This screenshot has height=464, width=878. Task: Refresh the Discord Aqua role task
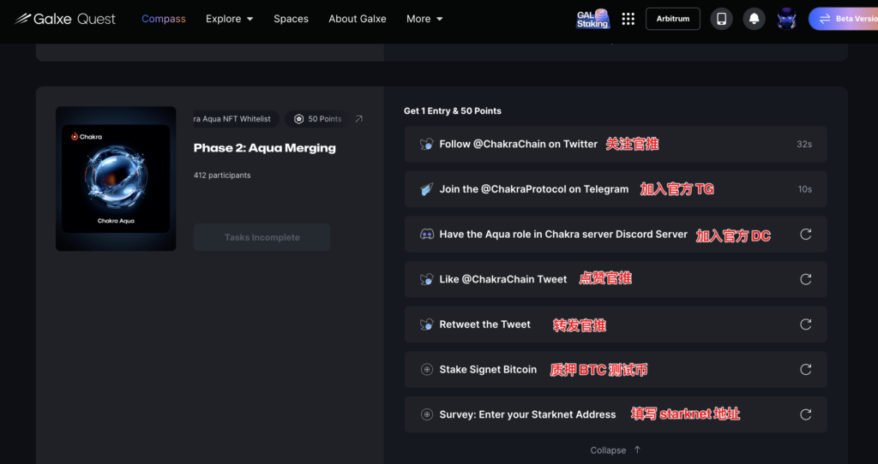pyautogui.click(x=805, y=235)
